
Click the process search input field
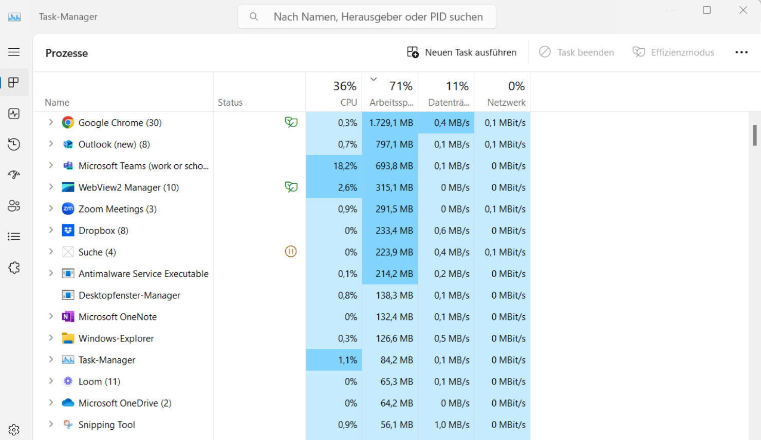point(367,16)
